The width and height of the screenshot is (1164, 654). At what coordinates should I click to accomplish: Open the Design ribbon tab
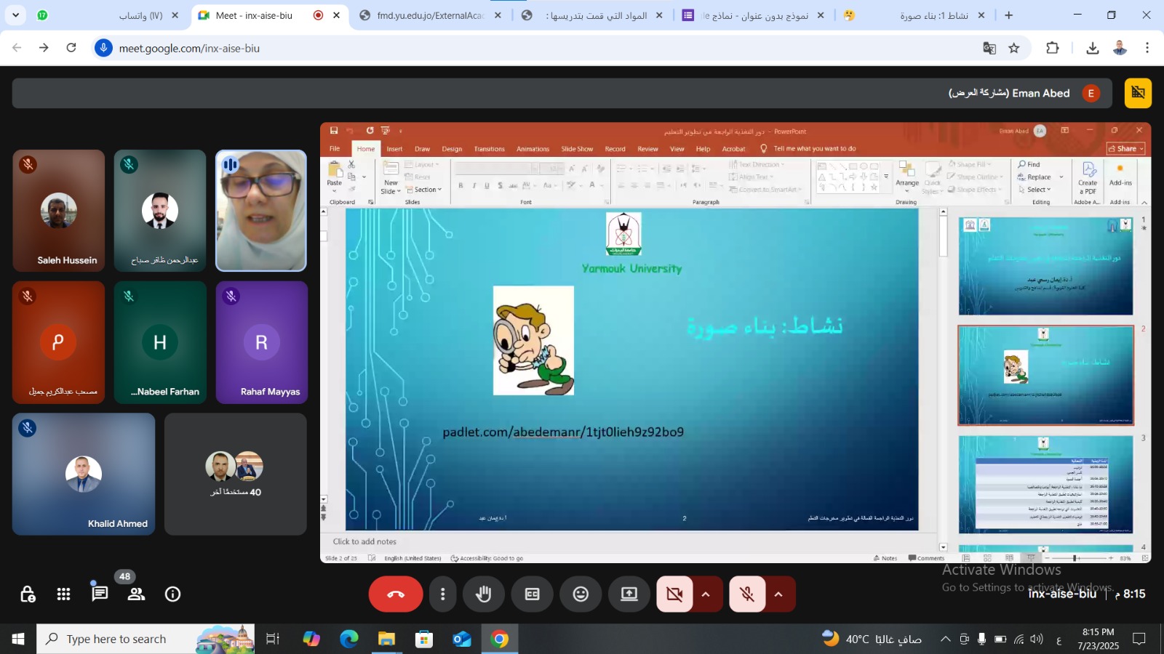pyautogui.click(x=452, y=149)
